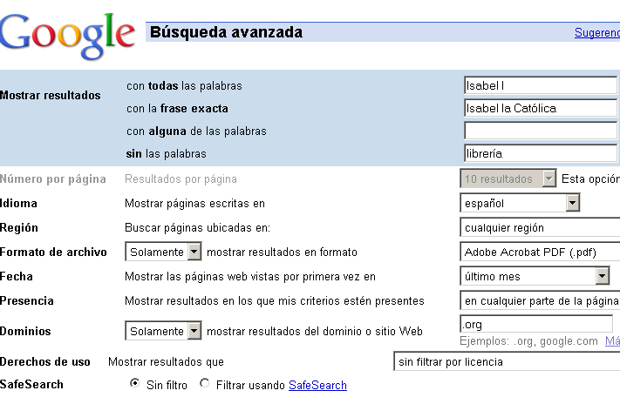The height and width of the screenshot is (404, 620).
Task: Click the Dominios field containing .org
Action: pos(536,324)
